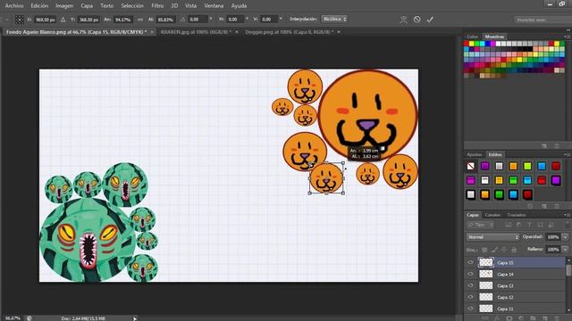Image resolution: width=572 pixels, height=321 pixels.
Task: Close the Fondo Agario Blanco.png document tab
Action: pos(152,32)
